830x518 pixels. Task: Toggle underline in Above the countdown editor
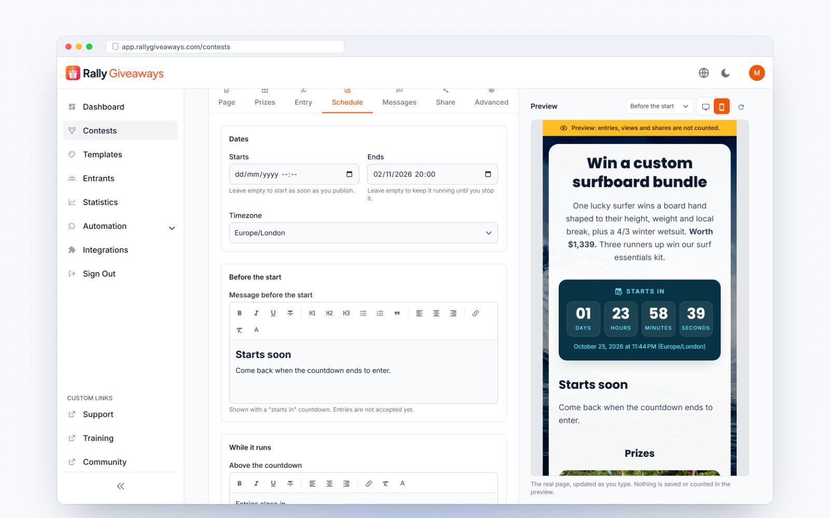273,483
